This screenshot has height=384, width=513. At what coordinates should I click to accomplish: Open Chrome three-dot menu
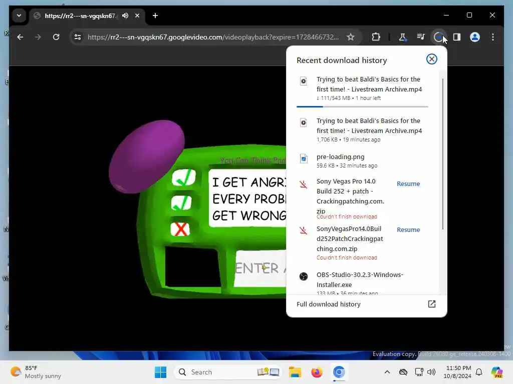pos(493,37)
